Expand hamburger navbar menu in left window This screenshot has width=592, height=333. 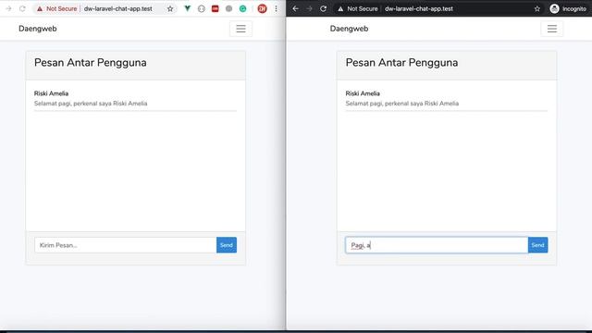coord(240,29)
